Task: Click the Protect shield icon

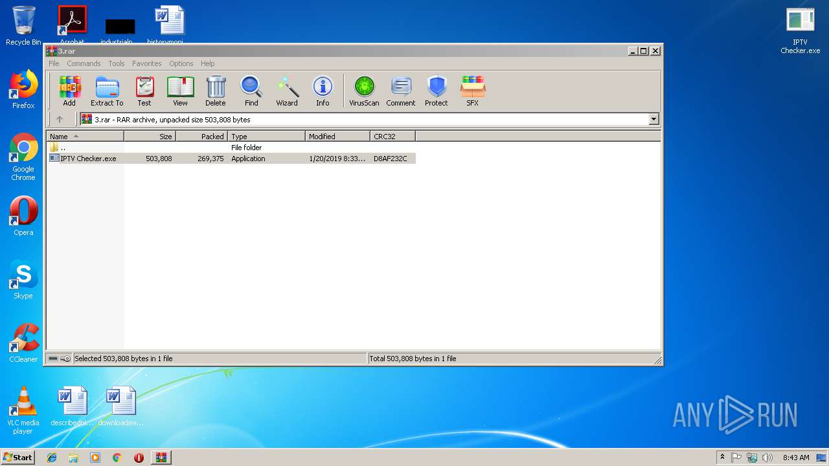Action: 437,91
